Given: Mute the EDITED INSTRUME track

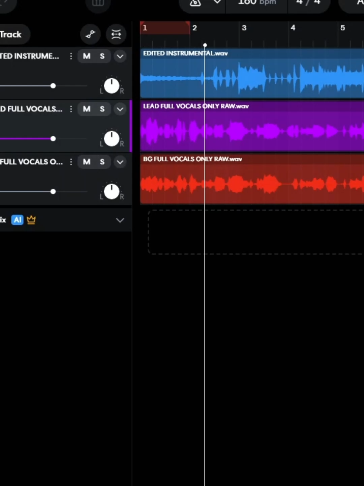Looking at the screenshot, I should pos(87,56).
